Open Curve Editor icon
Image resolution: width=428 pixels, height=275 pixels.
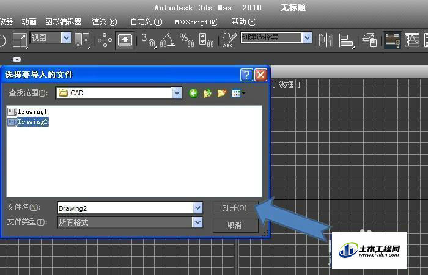click(x=412, y=40)
